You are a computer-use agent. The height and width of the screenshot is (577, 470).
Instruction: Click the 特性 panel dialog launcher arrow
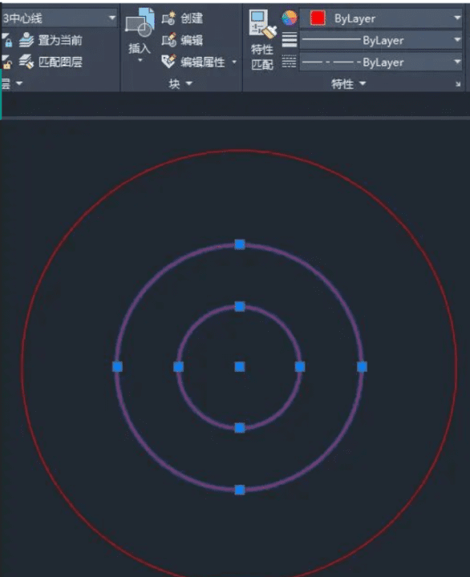click(458, 84)
